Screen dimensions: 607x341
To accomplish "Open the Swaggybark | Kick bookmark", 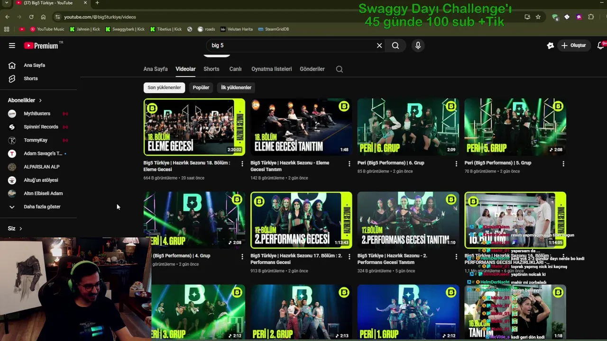I will tap(125, 29).
